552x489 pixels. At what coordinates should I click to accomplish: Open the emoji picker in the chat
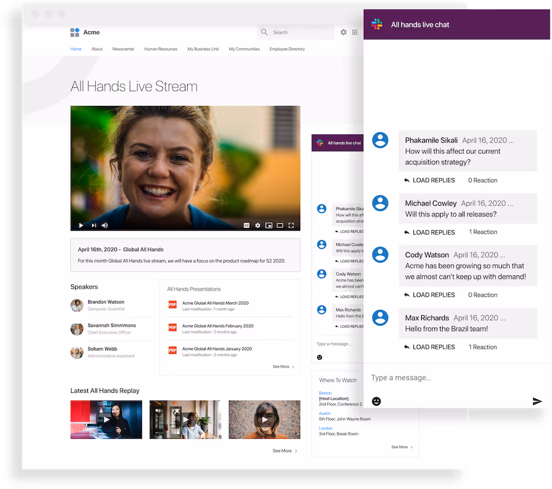click(376, 401)
